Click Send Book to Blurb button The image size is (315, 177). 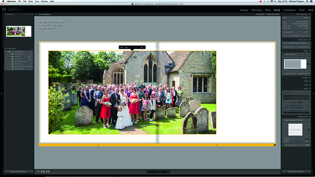point(296,172)
